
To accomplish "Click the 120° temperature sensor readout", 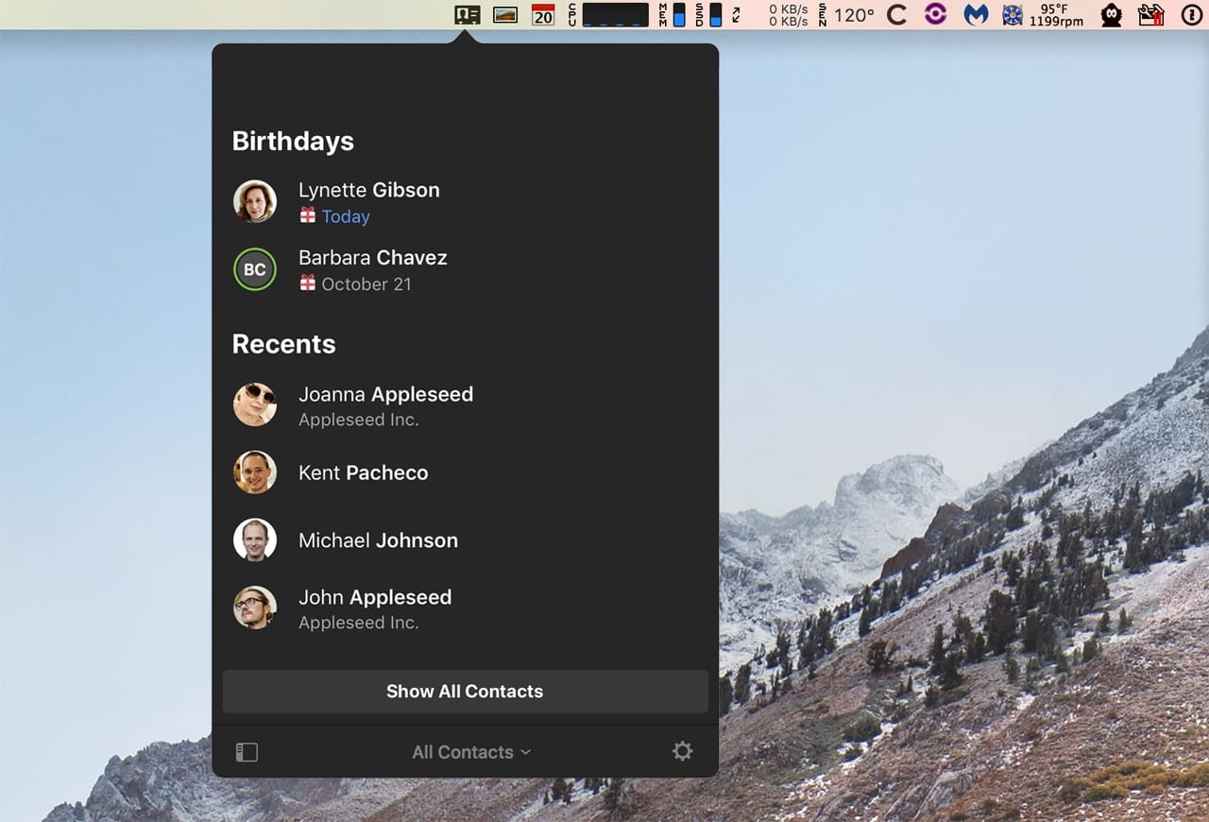I will click(x=853, y=14).
